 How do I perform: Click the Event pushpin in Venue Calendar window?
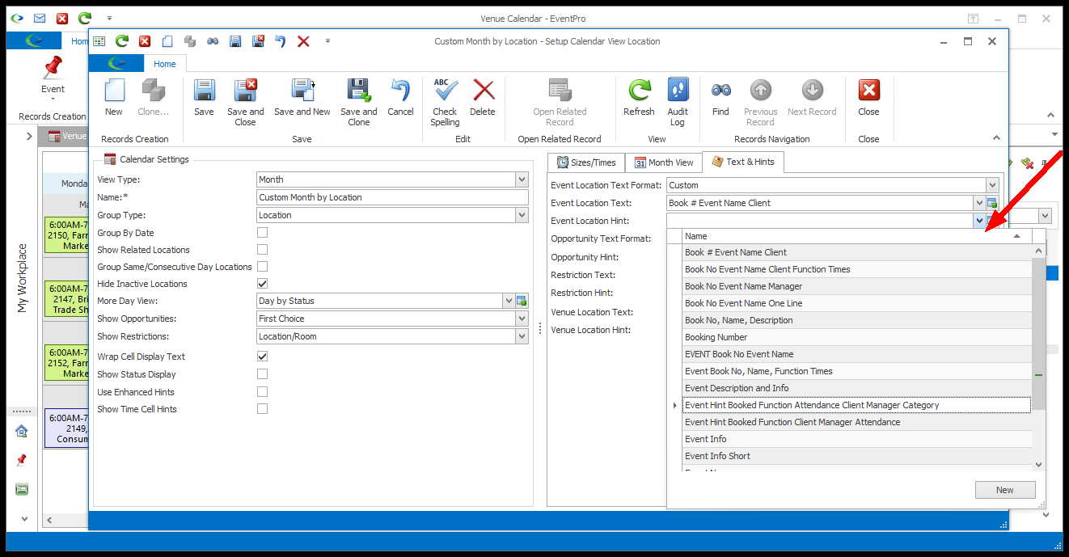coord(53,75)
